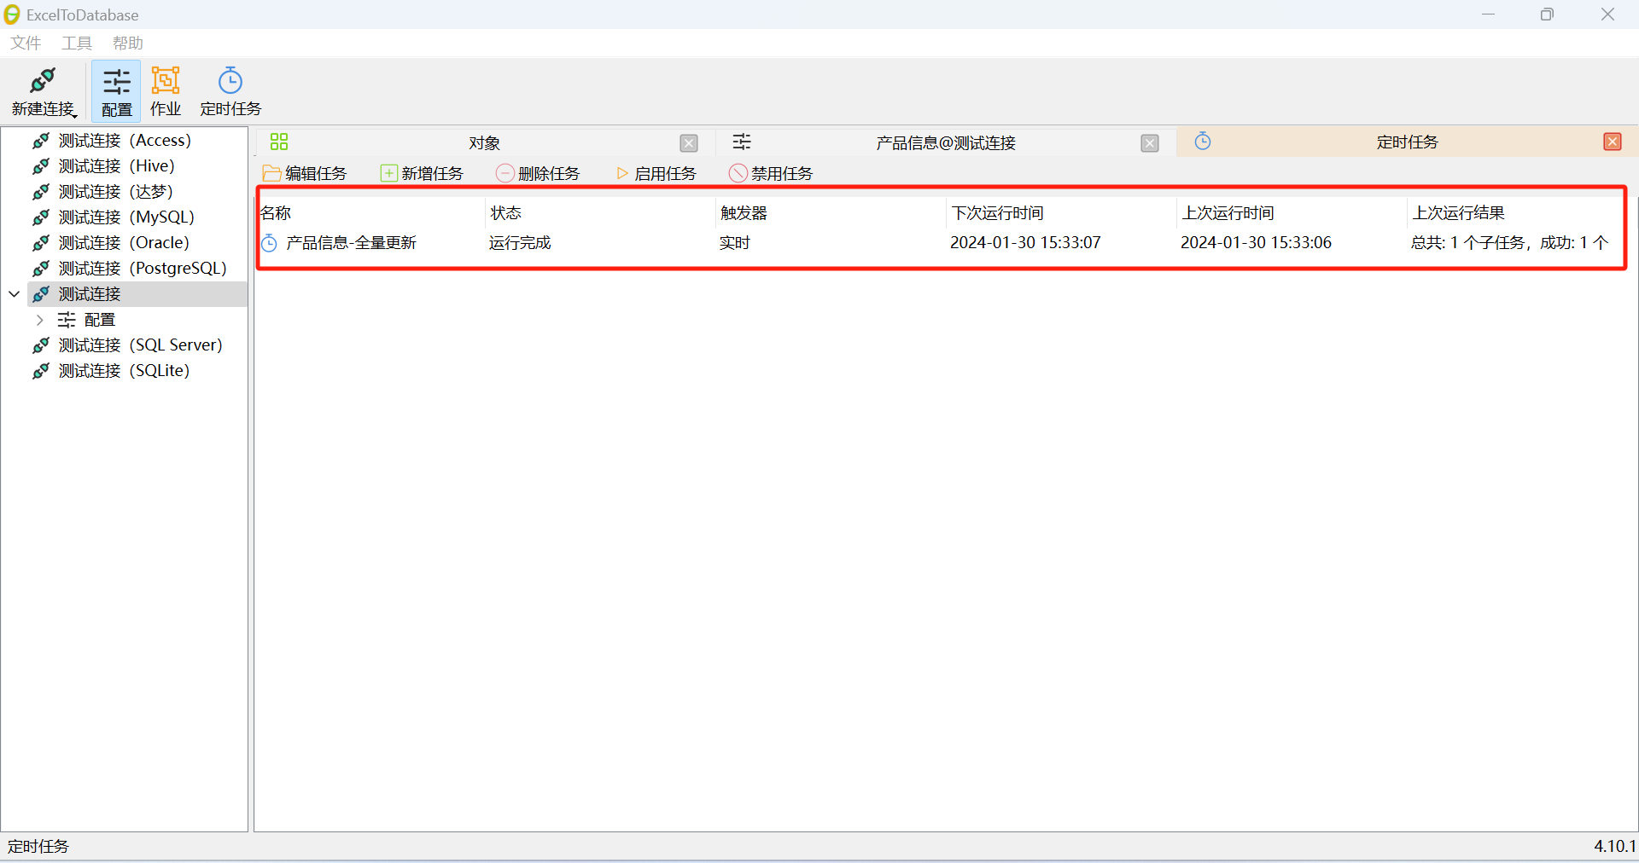Click the red minus icon of 删除任务
Image resolution: width=1639 pixels, height=863 pixels.
pos(505,173)
